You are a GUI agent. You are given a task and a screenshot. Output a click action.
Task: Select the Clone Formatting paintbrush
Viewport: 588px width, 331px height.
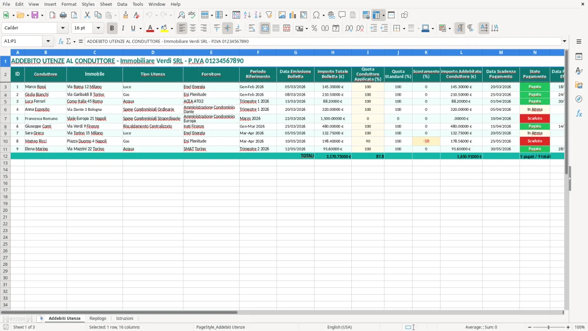pos(126,15)
